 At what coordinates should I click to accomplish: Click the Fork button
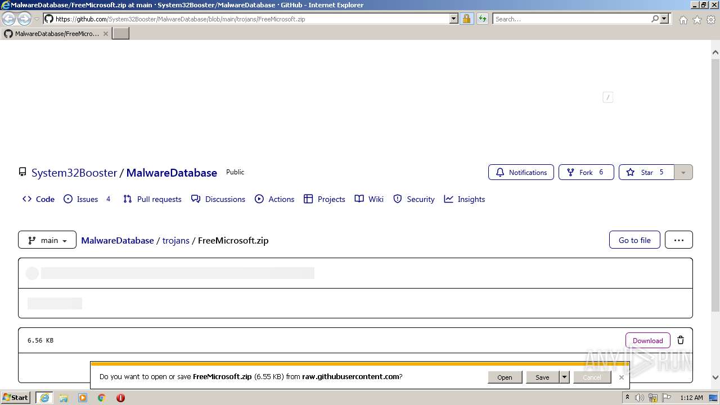[x=586, y=172]
